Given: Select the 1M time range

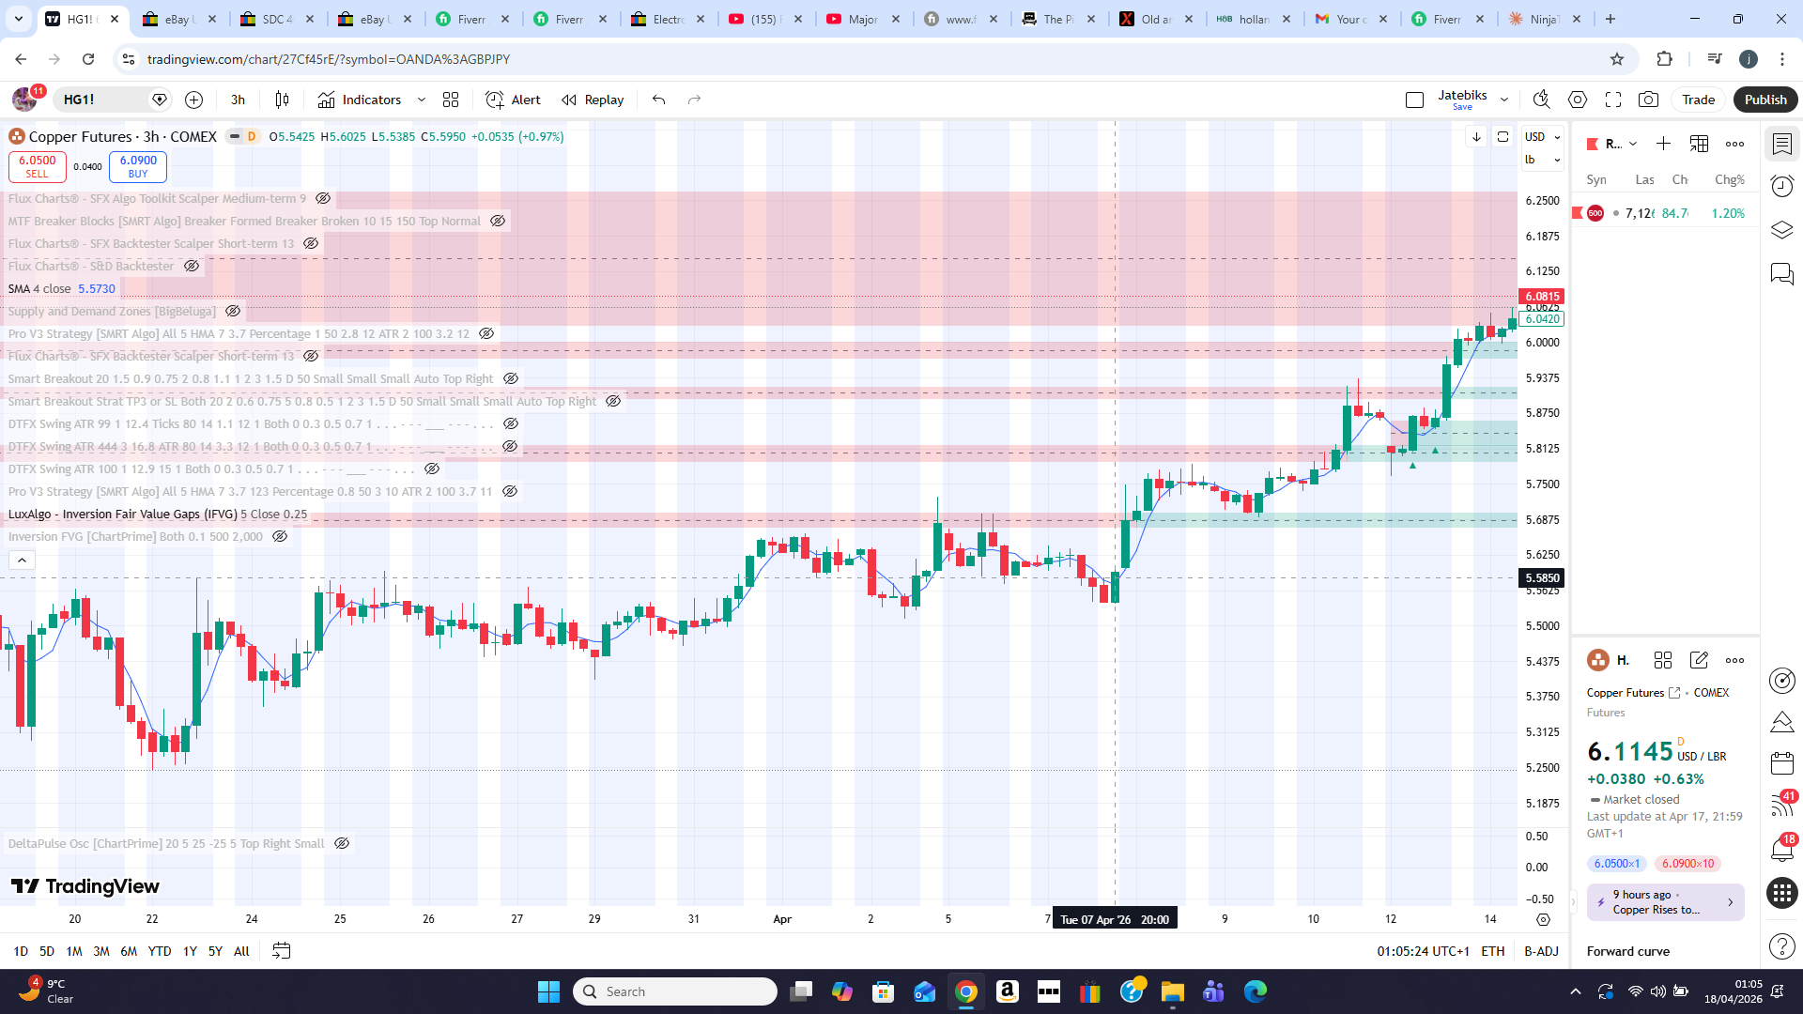Looking at the screenshot, I should click(74, 951).
